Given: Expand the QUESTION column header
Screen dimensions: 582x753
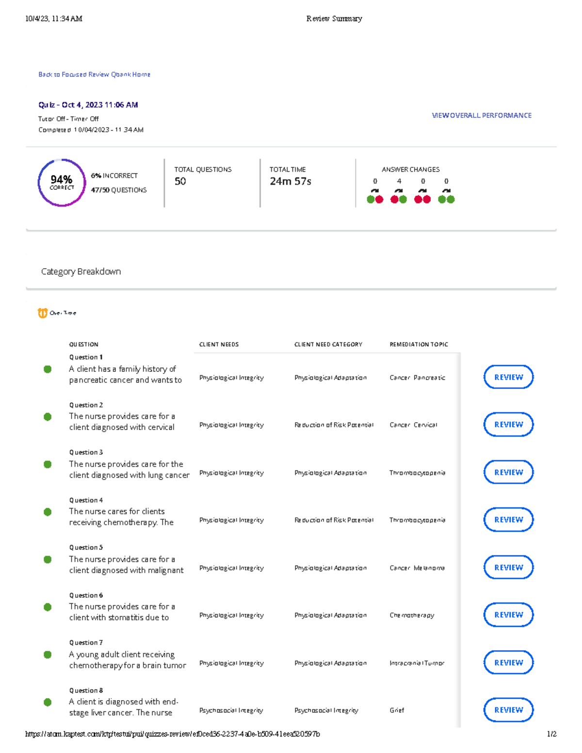Looking at the screenshot, I should click(83, 344).
